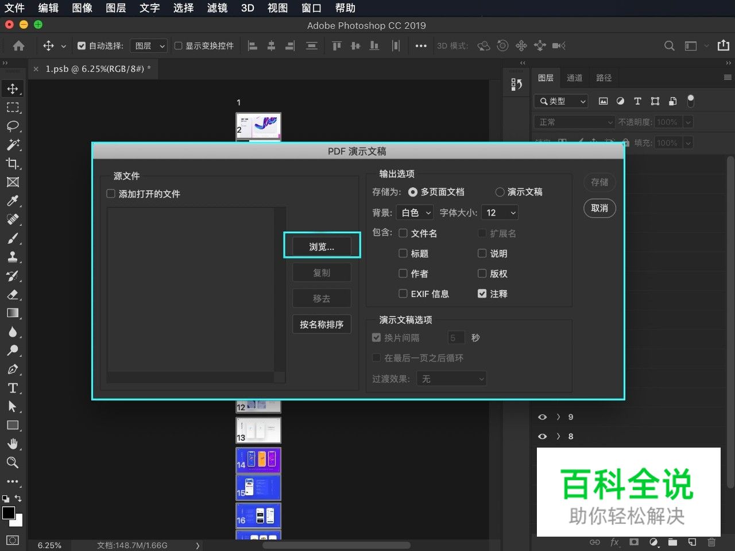
Task: Check the 文件名 checkbox in 包含 options
Action: click(x=403, y=233)
